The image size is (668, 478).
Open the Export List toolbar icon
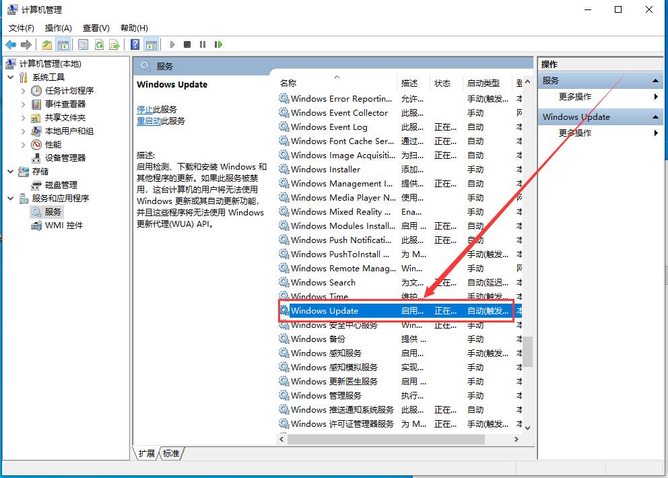(115, 44)
